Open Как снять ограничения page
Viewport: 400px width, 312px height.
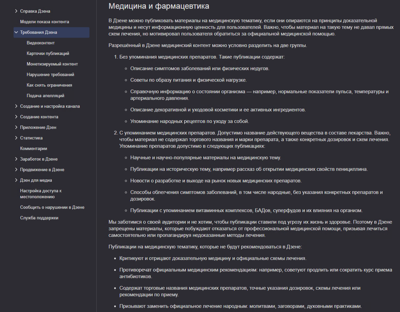[50, 85]
